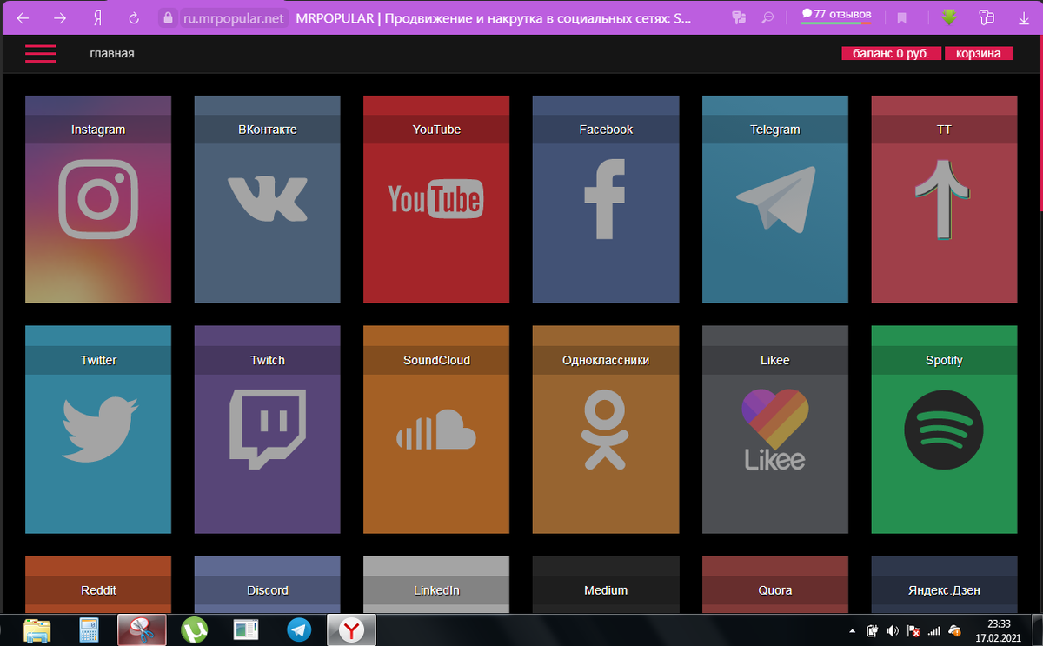1043x646 pixels.
Task: Open the 77 отзывов site reviews
Action: (x=836, y=16)
